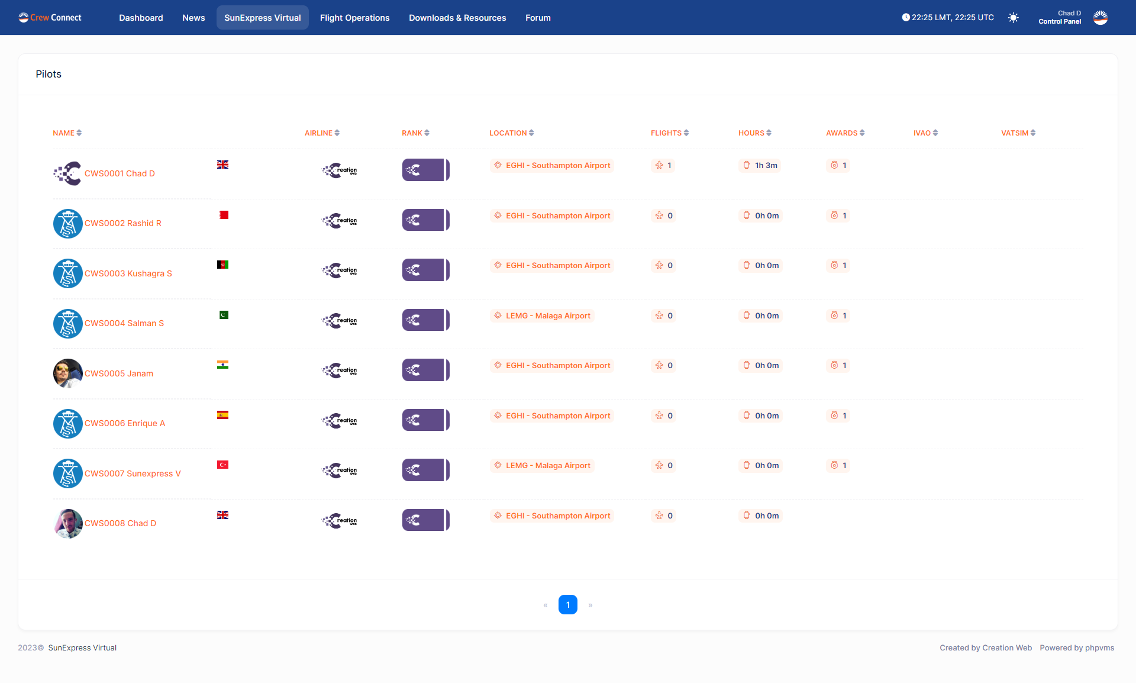Click the Spain flag for Enrique A
Viewport: 1136px width, 683px height.
[222, 414]
